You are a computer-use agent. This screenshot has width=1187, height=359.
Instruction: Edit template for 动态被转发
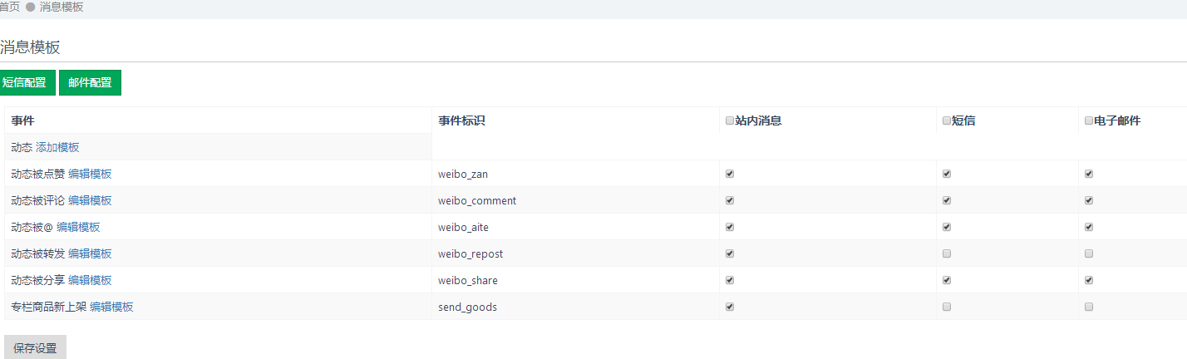coord(90,253)
